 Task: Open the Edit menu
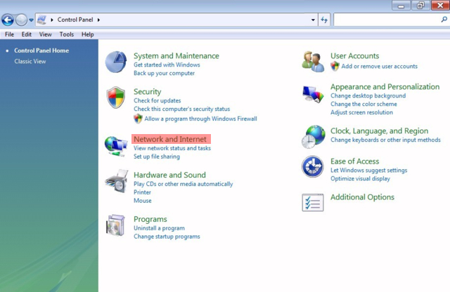tap(27, 34)
